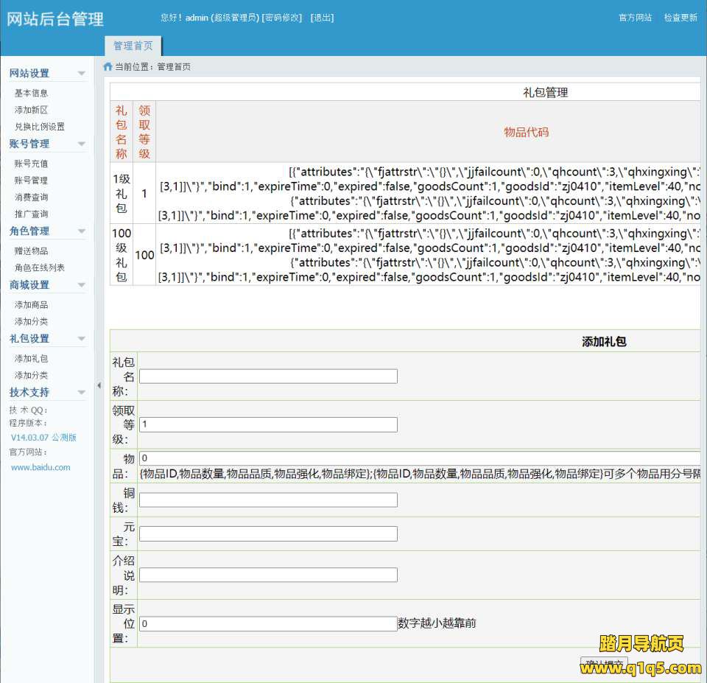
Task: Click the home icon beside 当前位置
Action: point(108,67)
